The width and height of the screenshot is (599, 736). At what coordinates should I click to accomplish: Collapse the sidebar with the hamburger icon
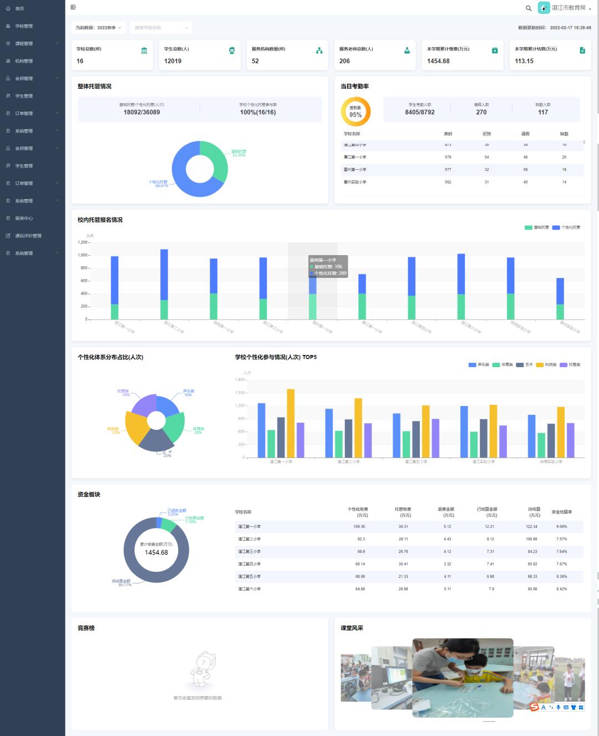point(73,7)
